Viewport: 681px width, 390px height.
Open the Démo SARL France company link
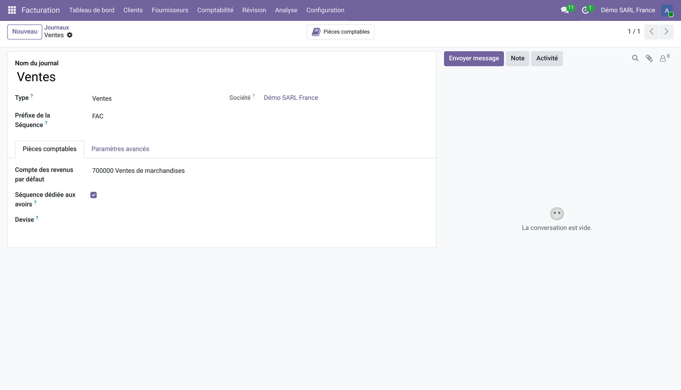coord(291,98)
